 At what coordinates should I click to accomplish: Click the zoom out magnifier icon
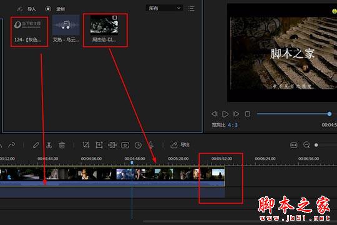(306, 145)
